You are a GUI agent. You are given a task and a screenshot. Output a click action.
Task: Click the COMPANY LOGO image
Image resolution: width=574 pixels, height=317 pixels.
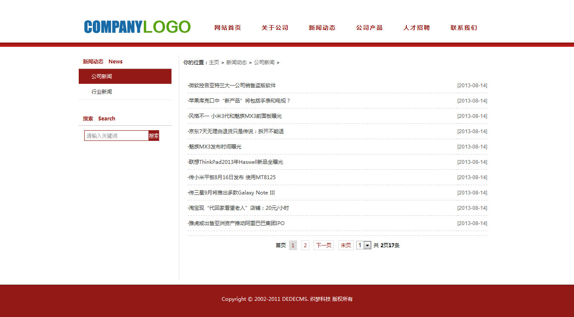(x=137, y=27)
